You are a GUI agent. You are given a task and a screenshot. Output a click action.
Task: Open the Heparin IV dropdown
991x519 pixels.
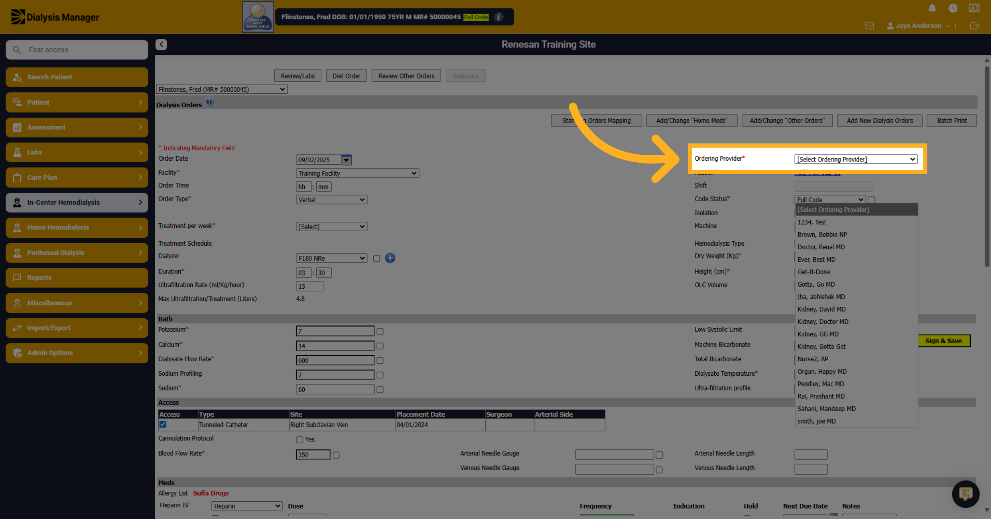(247, 506)
